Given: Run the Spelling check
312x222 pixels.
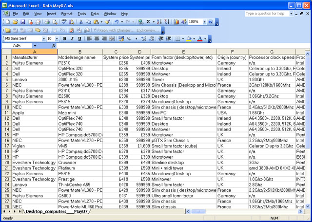Looking at the screenshot, I should coord(64,22).
